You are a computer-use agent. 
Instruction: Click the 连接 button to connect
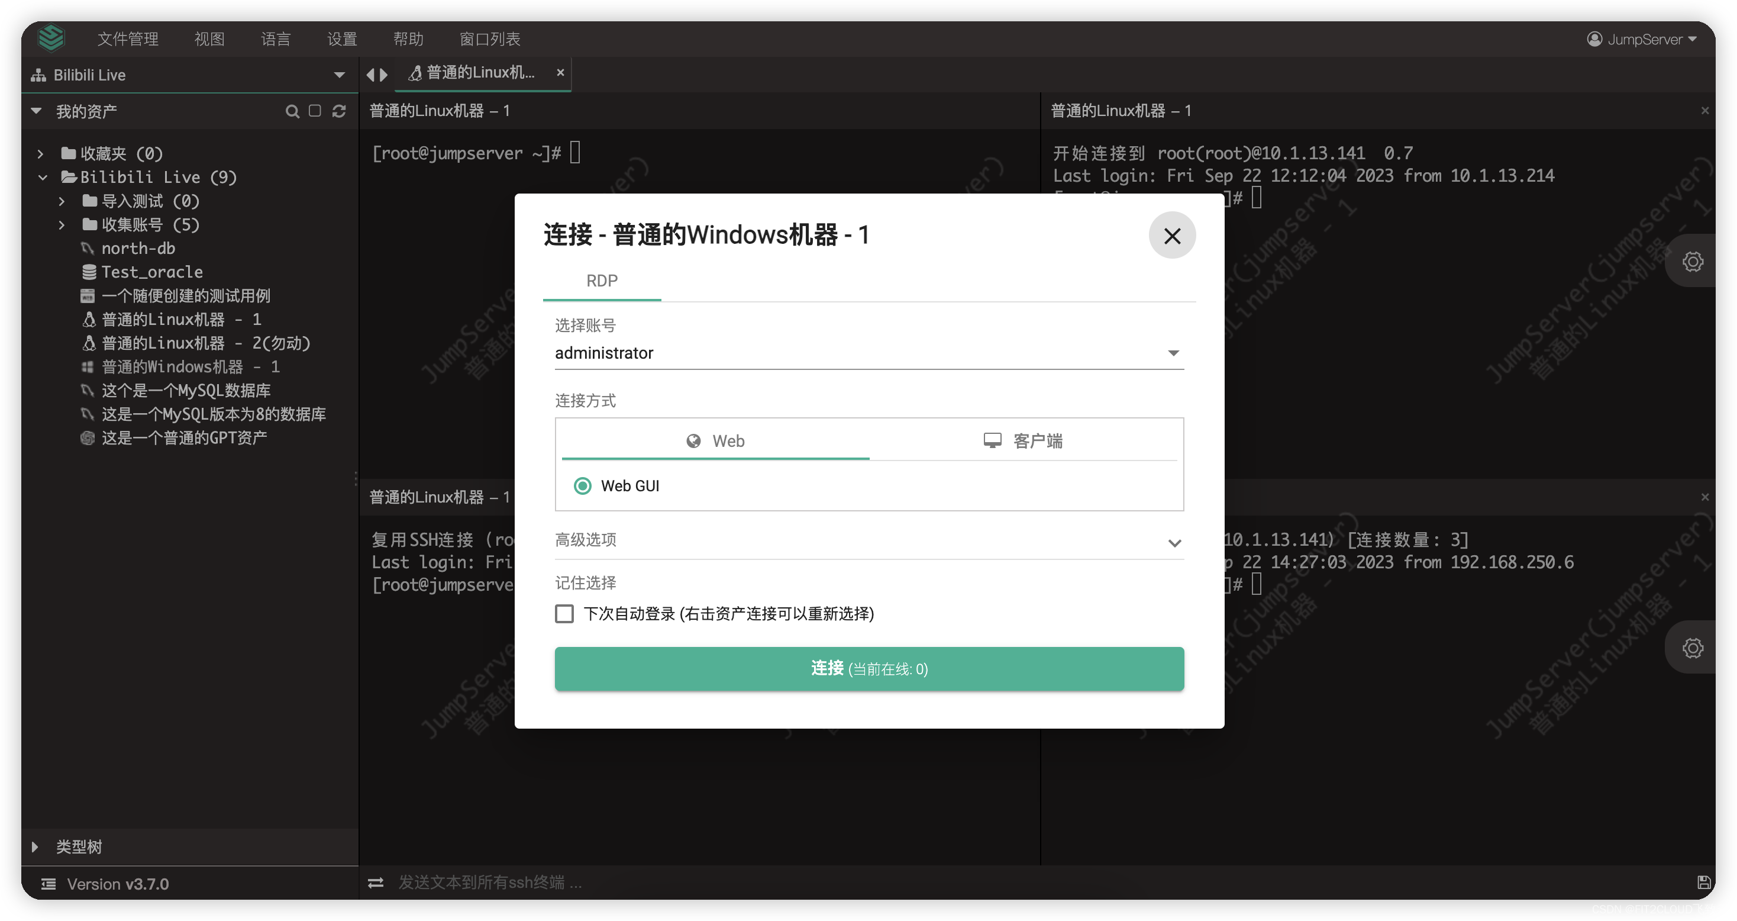(x=868, y=669)
